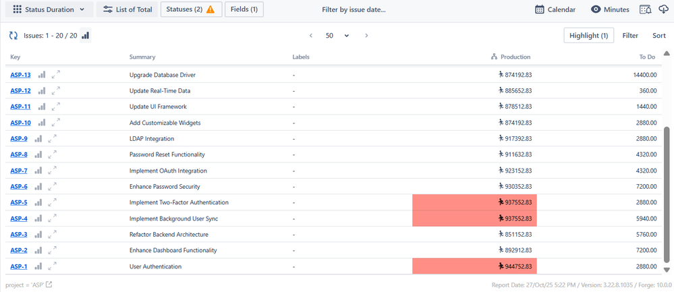Click the refresh issues icon
The height and width of the screenshot is (292, 674).
[13, 36]
